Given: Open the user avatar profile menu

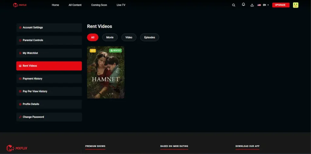Looking at the screenshot, I should [296, 5].
